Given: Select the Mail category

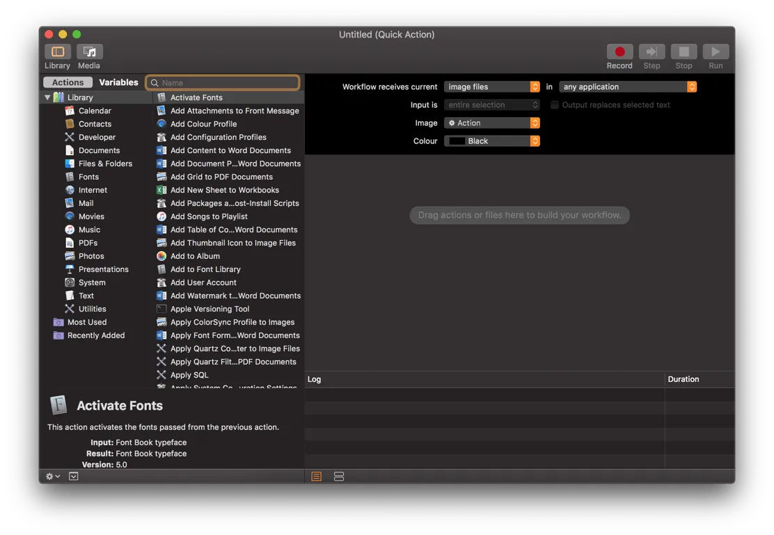Looking at the screenshot, I should point(86,203).
